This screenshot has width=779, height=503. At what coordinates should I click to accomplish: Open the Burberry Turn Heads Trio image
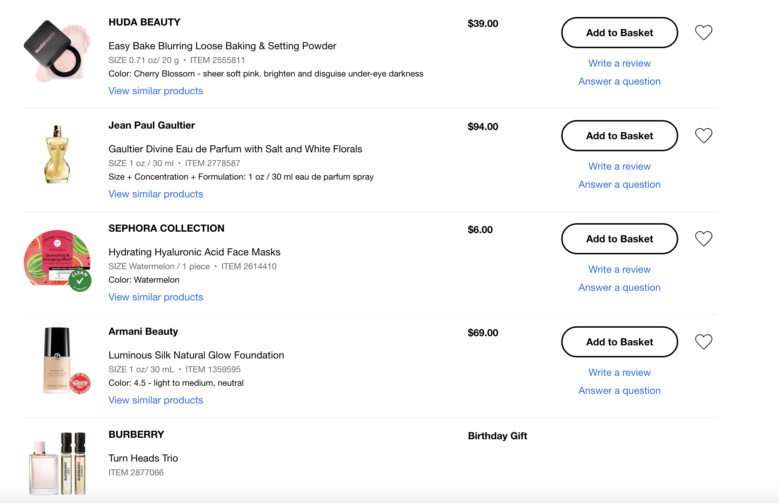click(57, 463)
